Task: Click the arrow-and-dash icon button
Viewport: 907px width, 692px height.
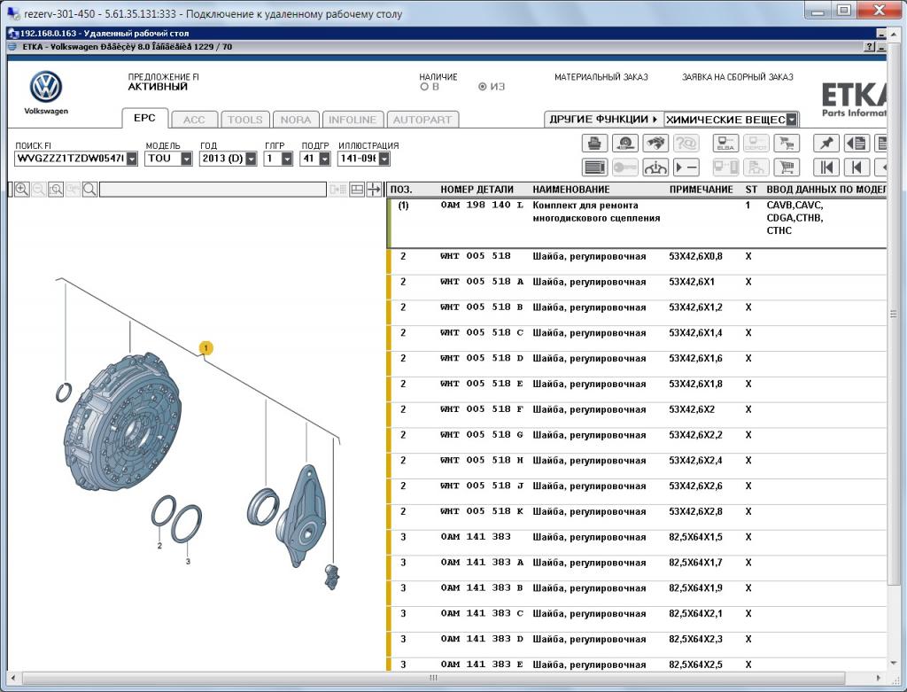Action: (x=686, y=167)
